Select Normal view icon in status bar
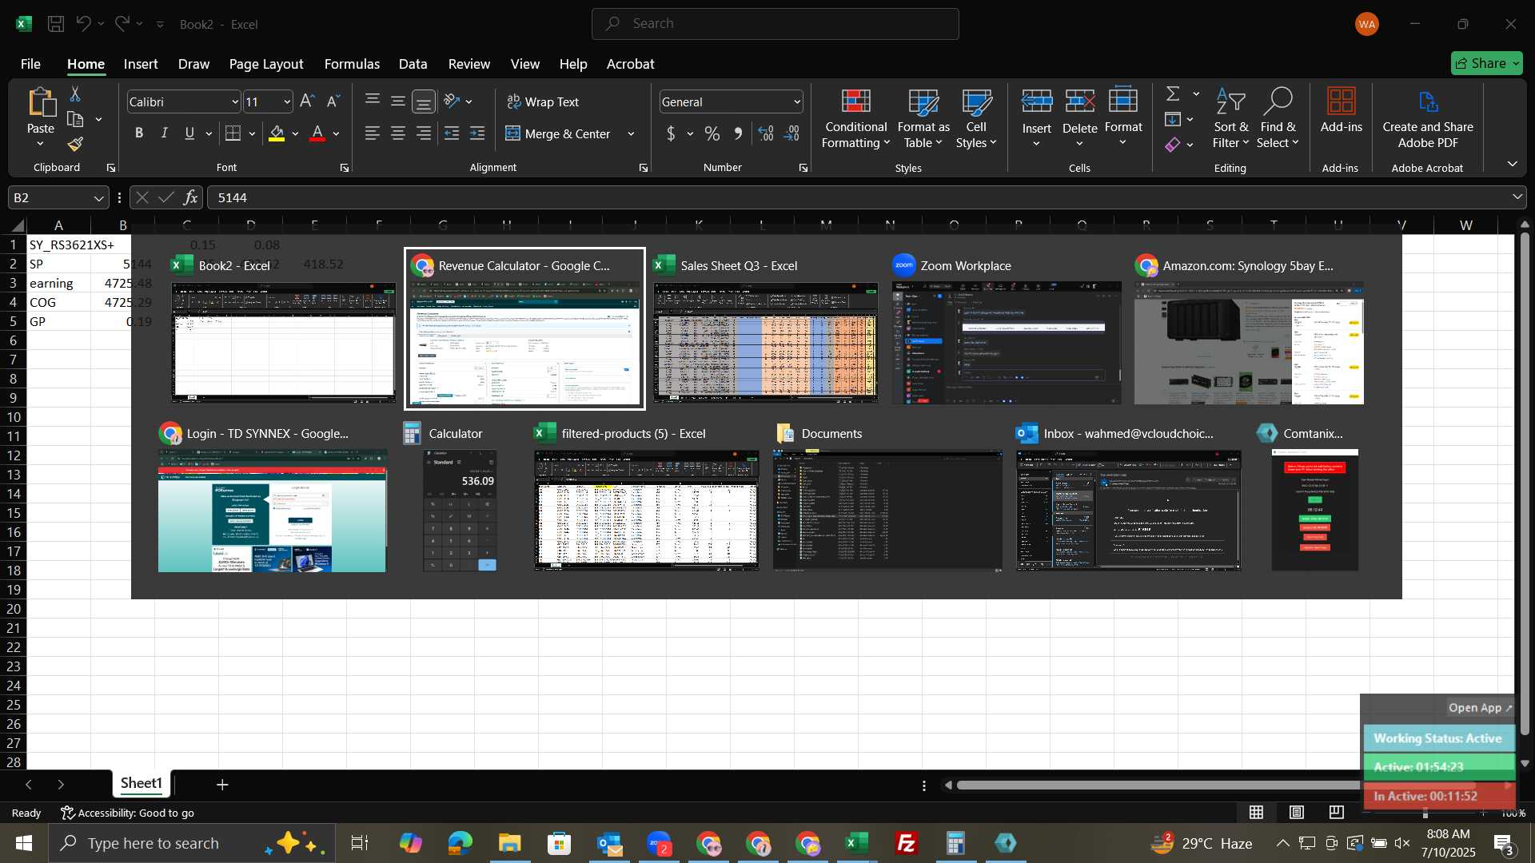Viewport: 1535px width, 863px height. click(1257, 813)
